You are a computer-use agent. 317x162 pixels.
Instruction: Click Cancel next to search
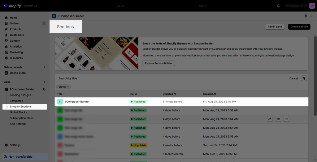coord(293,78)
